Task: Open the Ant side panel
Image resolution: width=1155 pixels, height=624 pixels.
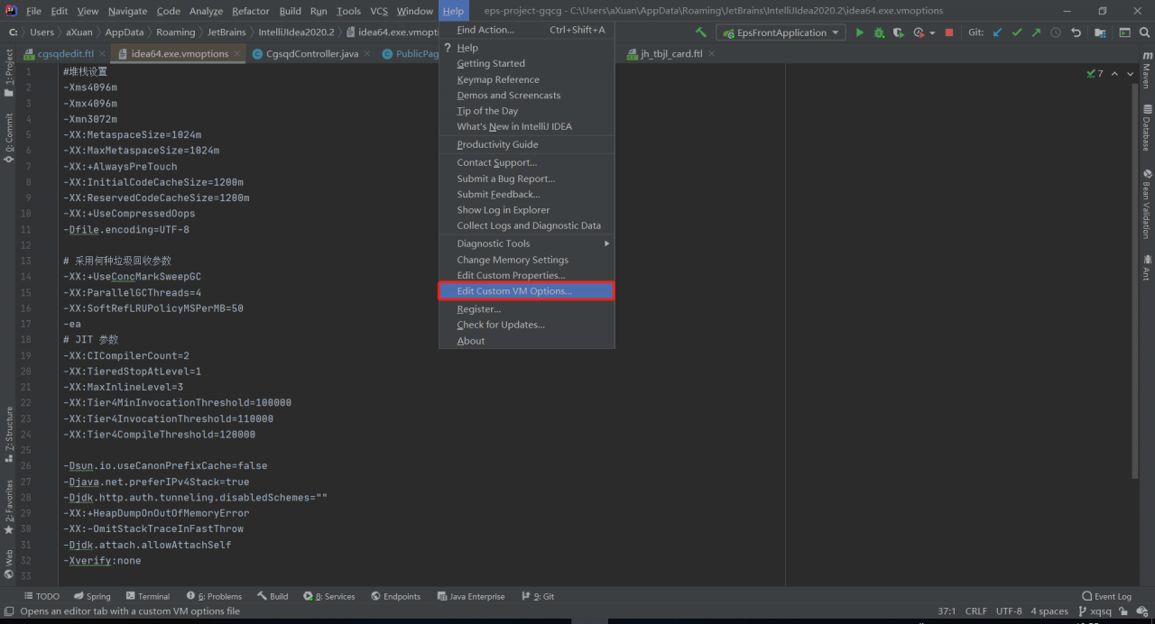Action: (1147, 268)
